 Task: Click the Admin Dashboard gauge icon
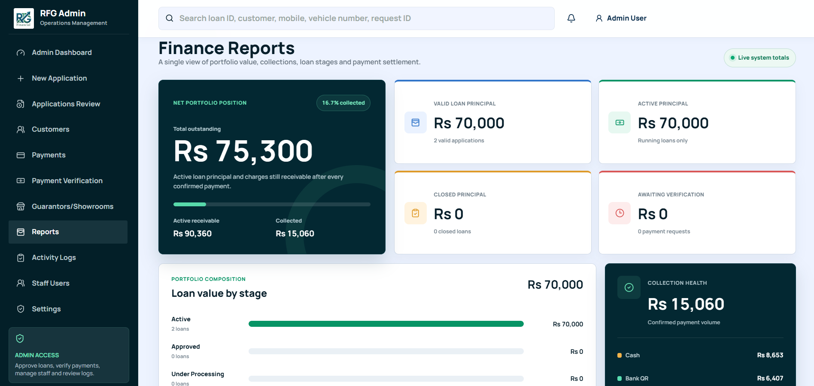coord(21,53)
